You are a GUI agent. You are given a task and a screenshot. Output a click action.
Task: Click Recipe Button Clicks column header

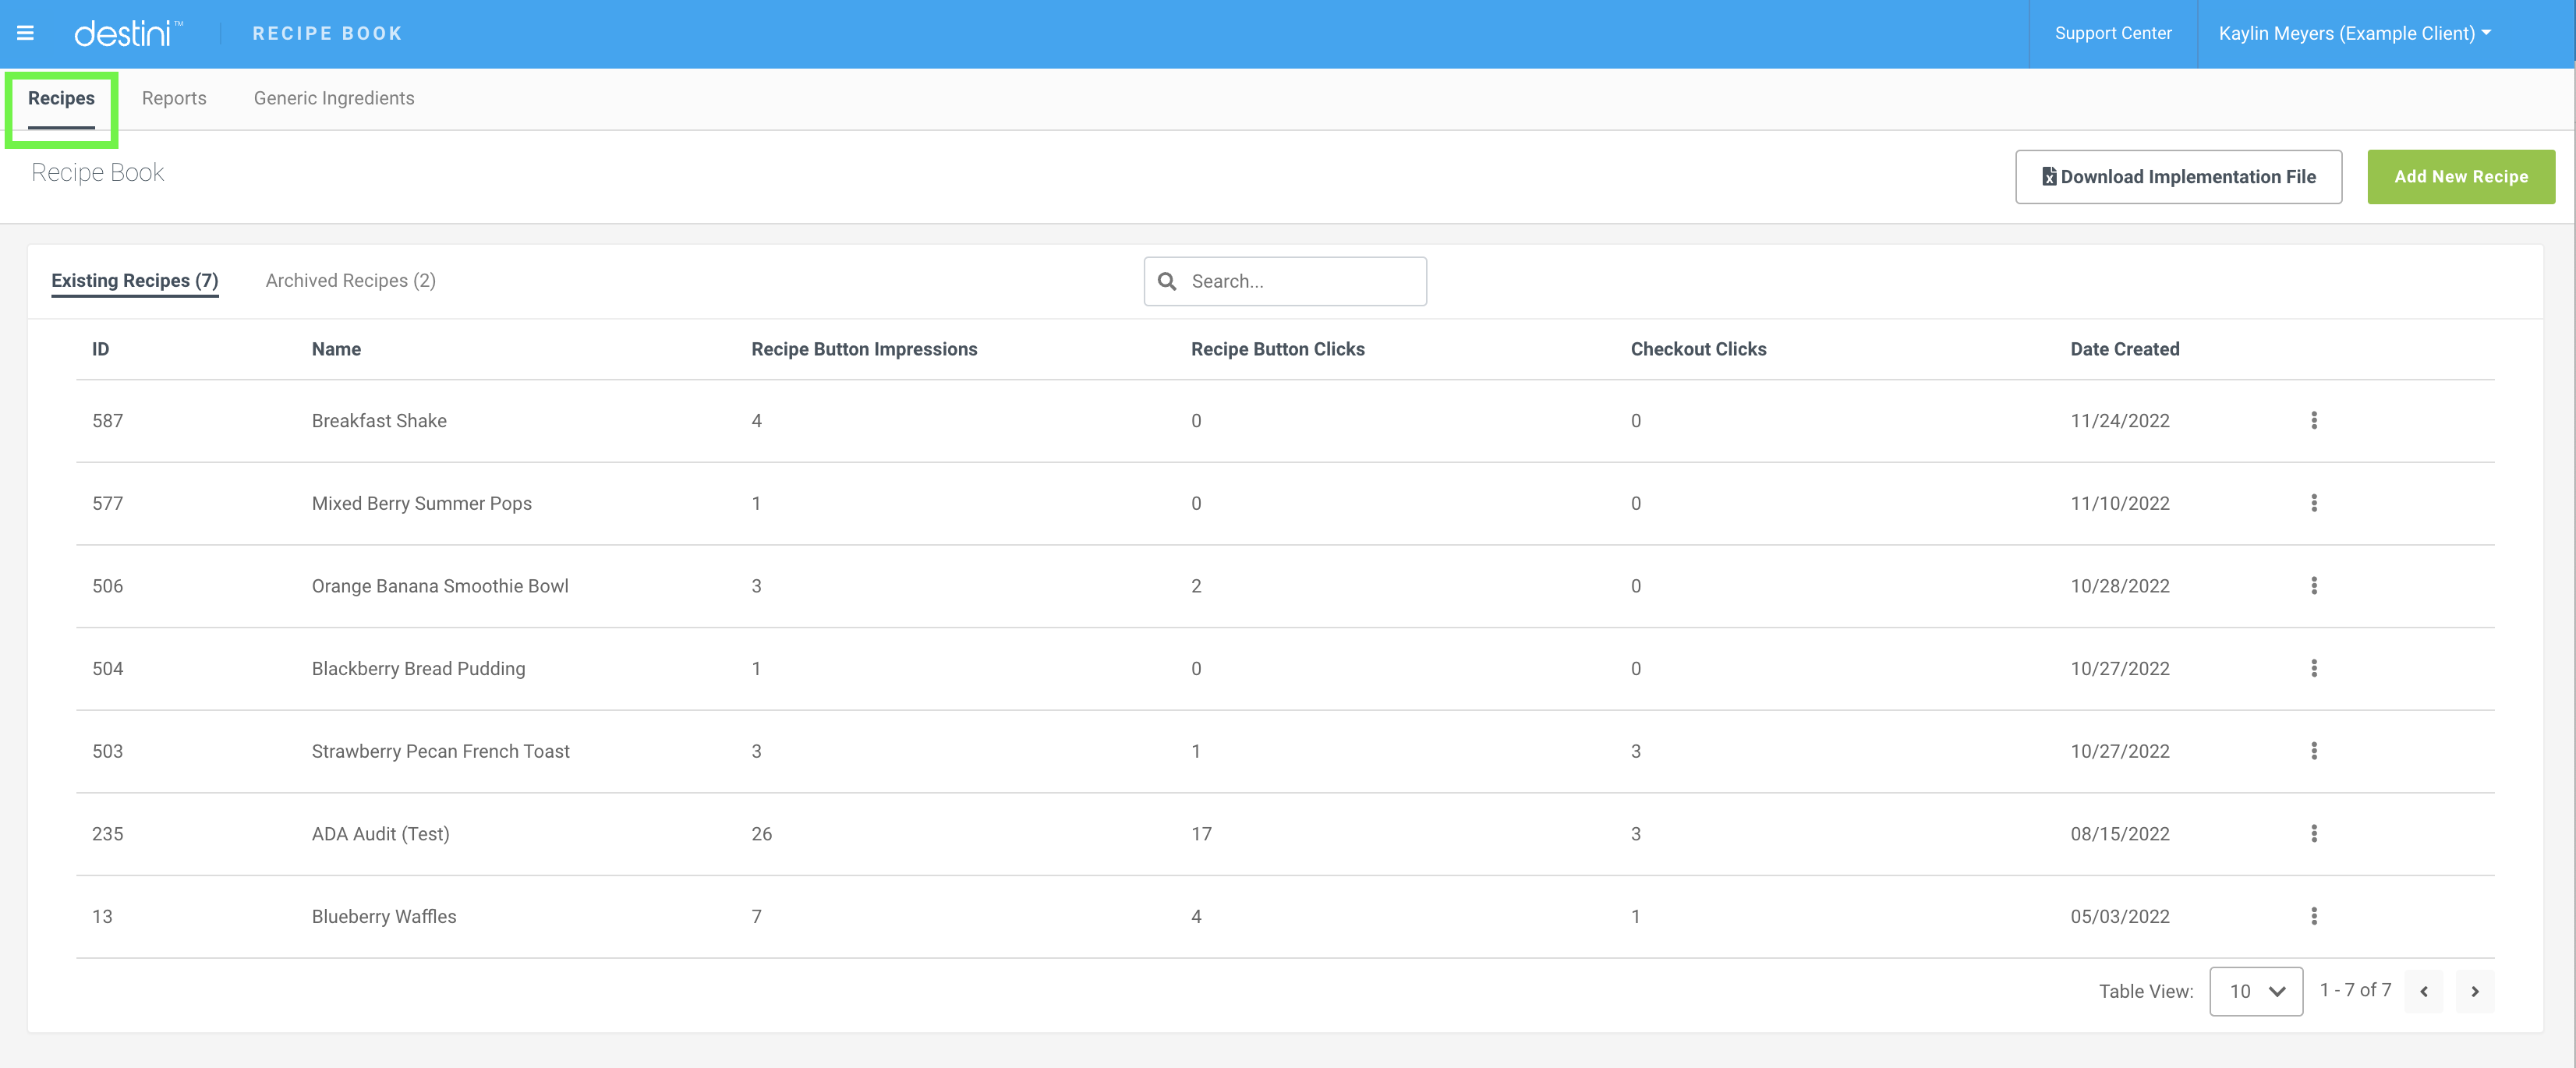pos(1277,349)
